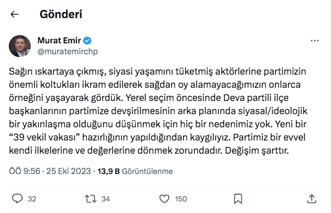Screen dimensions: 331x213
Task: Open Murat Emir's profile picture
Action: tap(20, 46)
